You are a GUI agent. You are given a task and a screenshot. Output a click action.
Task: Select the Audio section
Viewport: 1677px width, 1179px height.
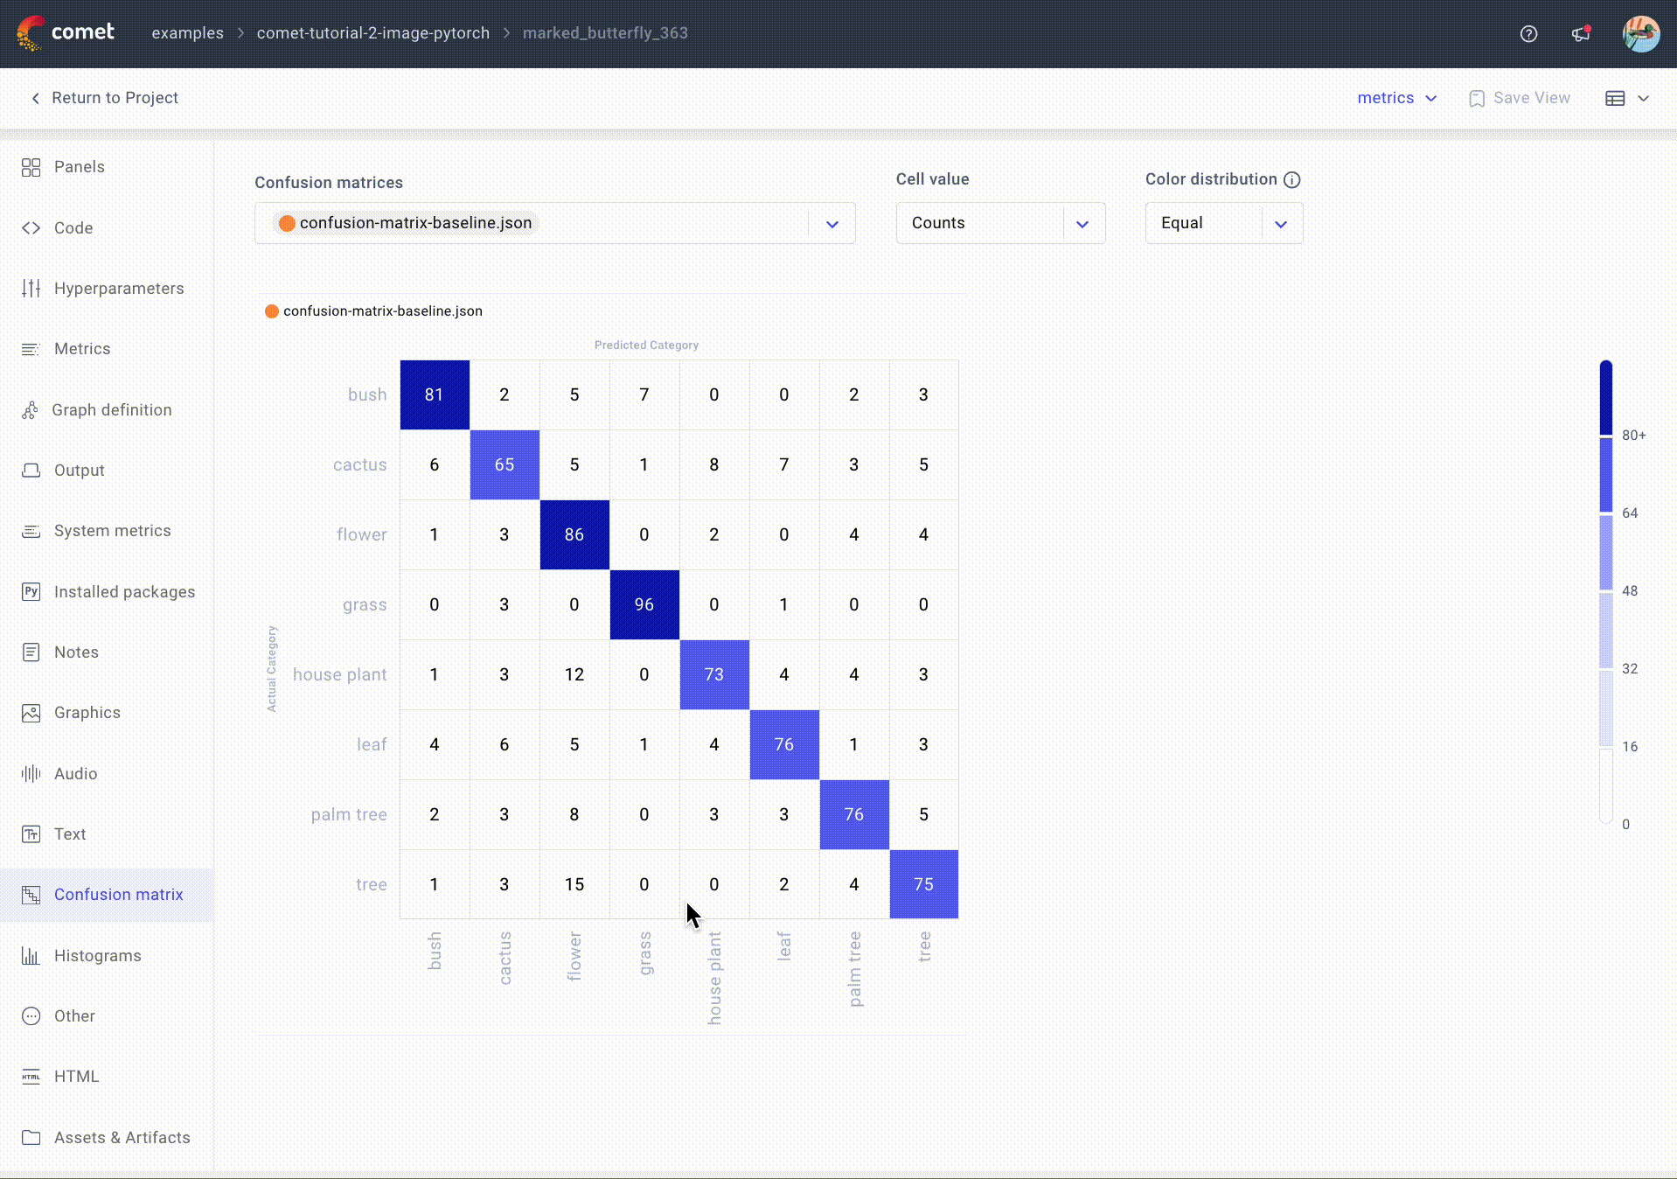(75, 773)
